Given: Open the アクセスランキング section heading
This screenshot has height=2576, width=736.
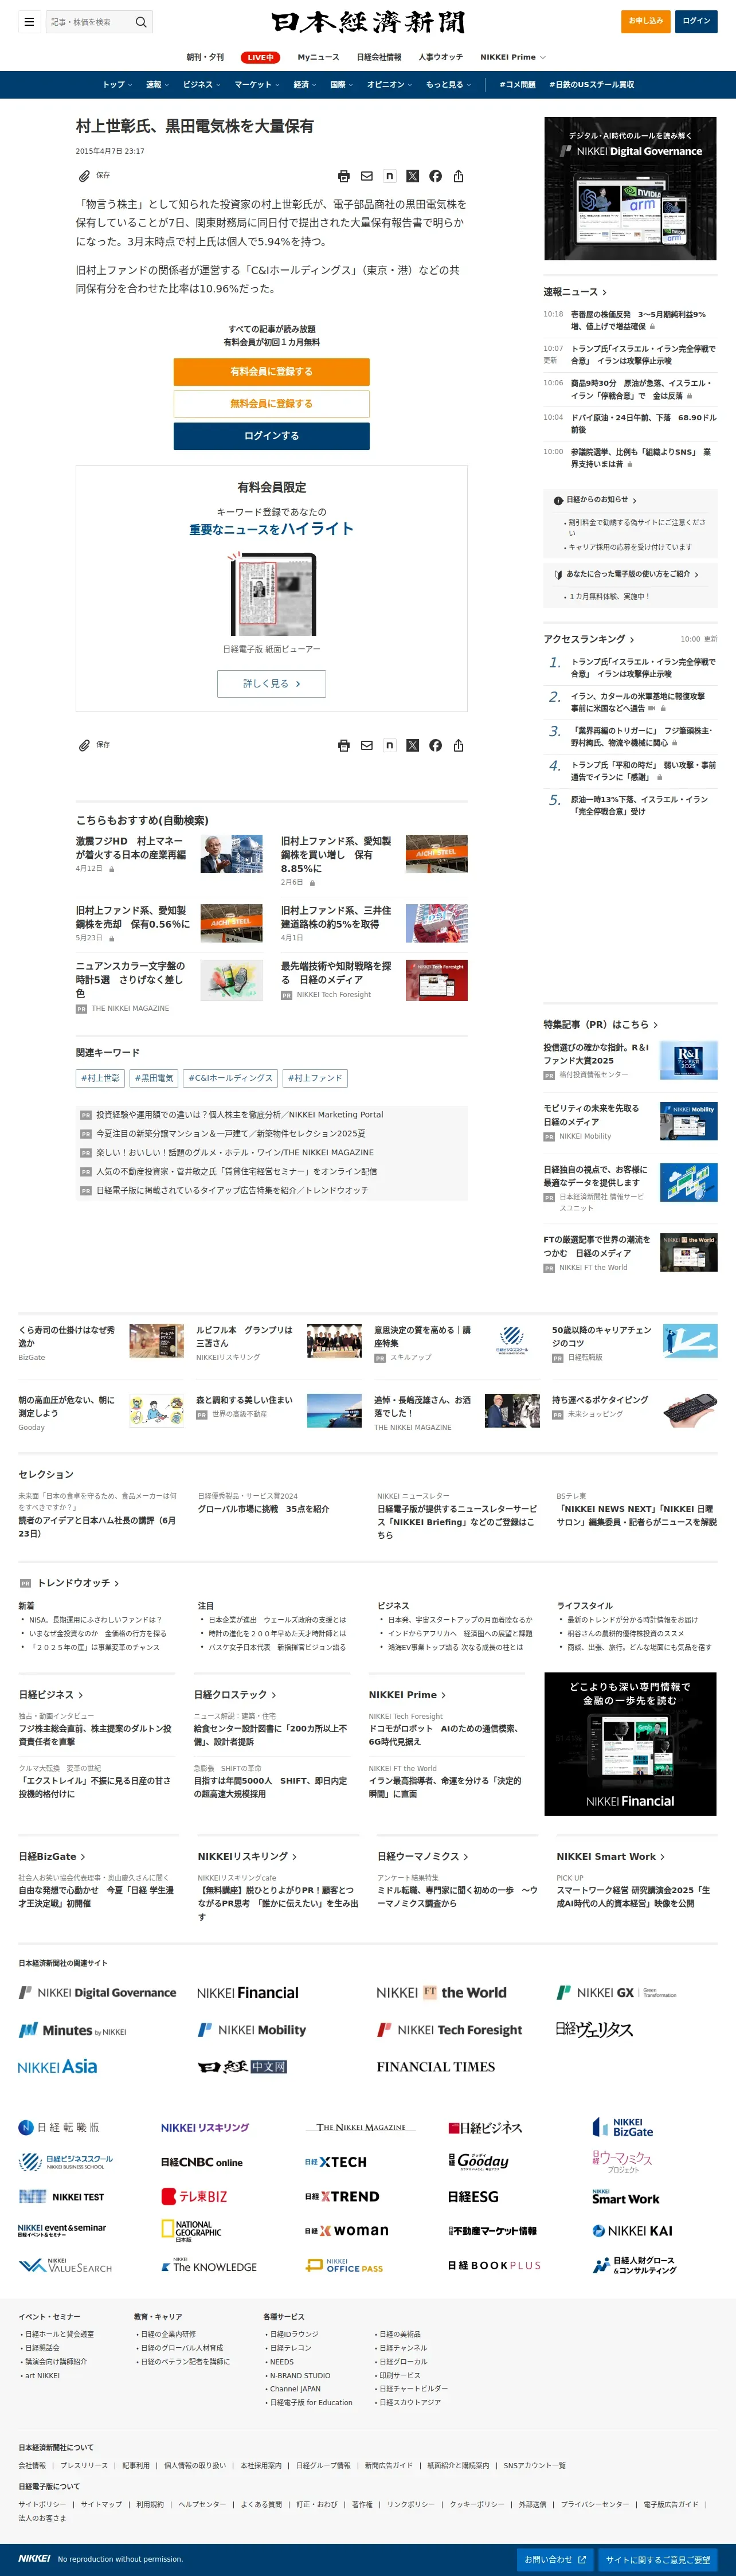Looking at the screenshot, I should [589, 639].
